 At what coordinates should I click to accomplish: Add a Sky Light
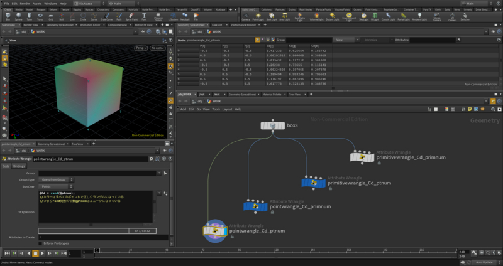click(364, 16)
